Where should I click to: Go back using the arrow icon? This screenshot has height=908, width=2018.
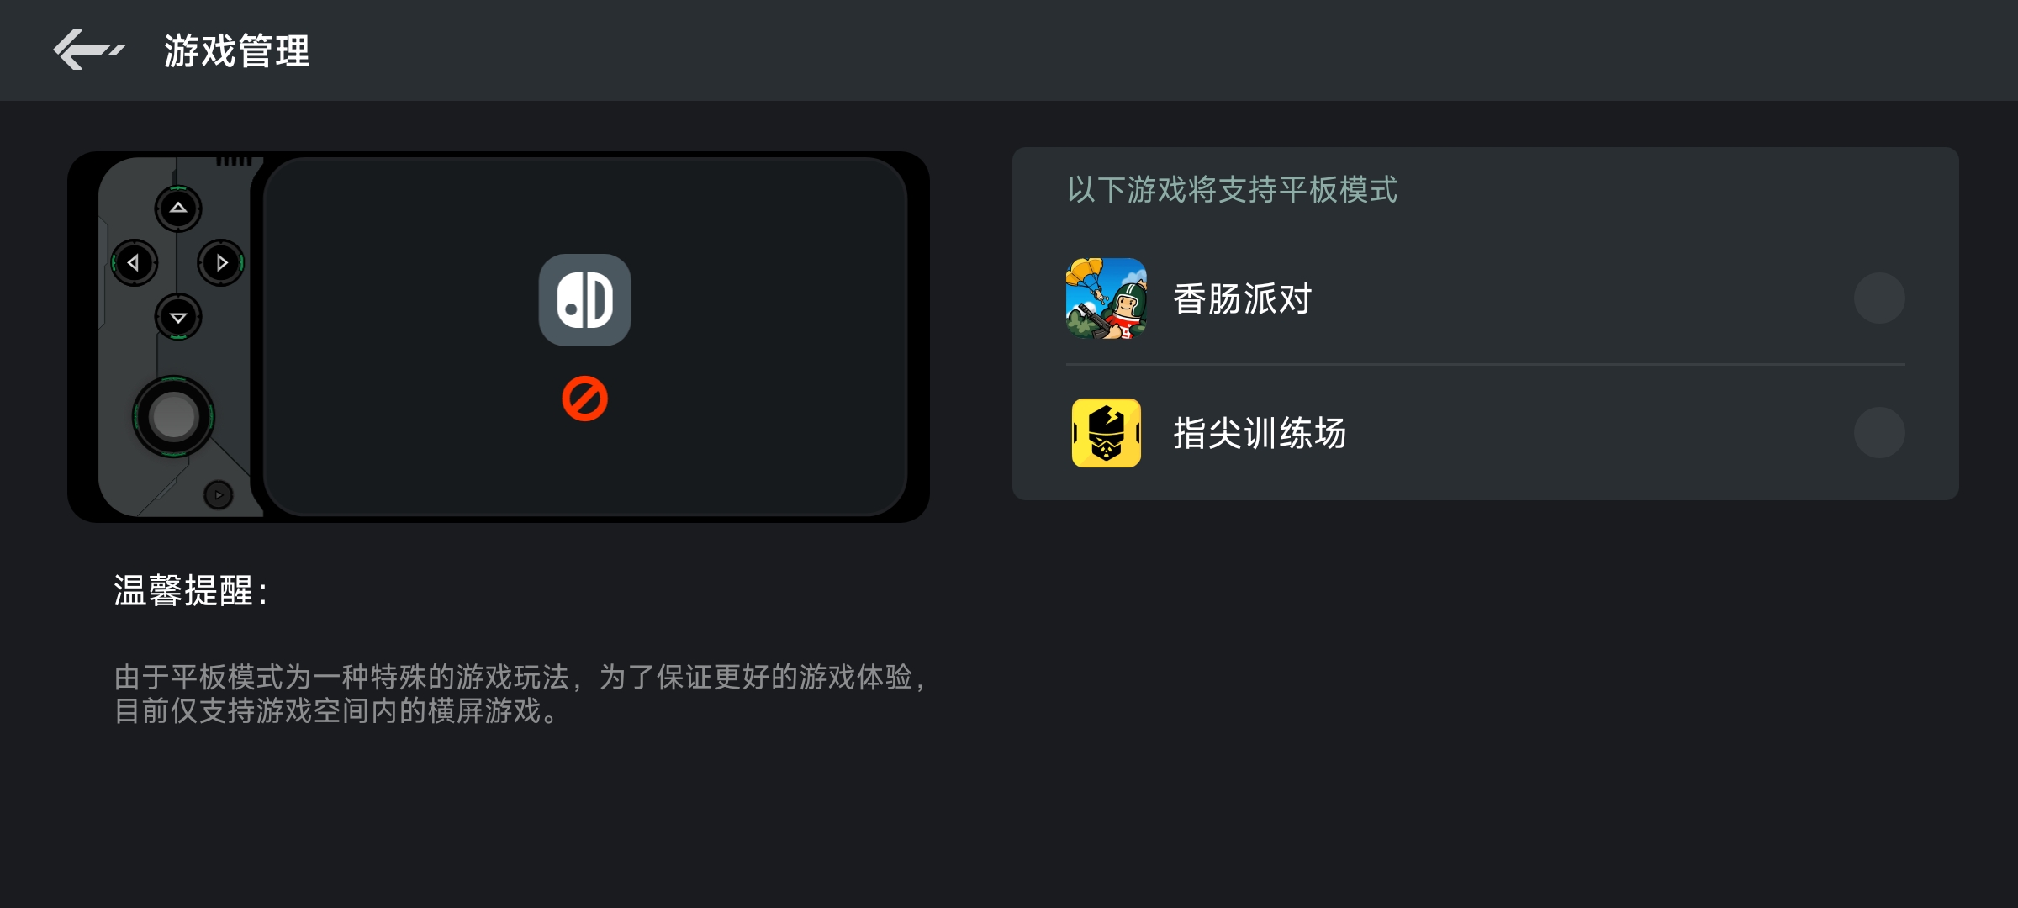[x=89, y=50]
